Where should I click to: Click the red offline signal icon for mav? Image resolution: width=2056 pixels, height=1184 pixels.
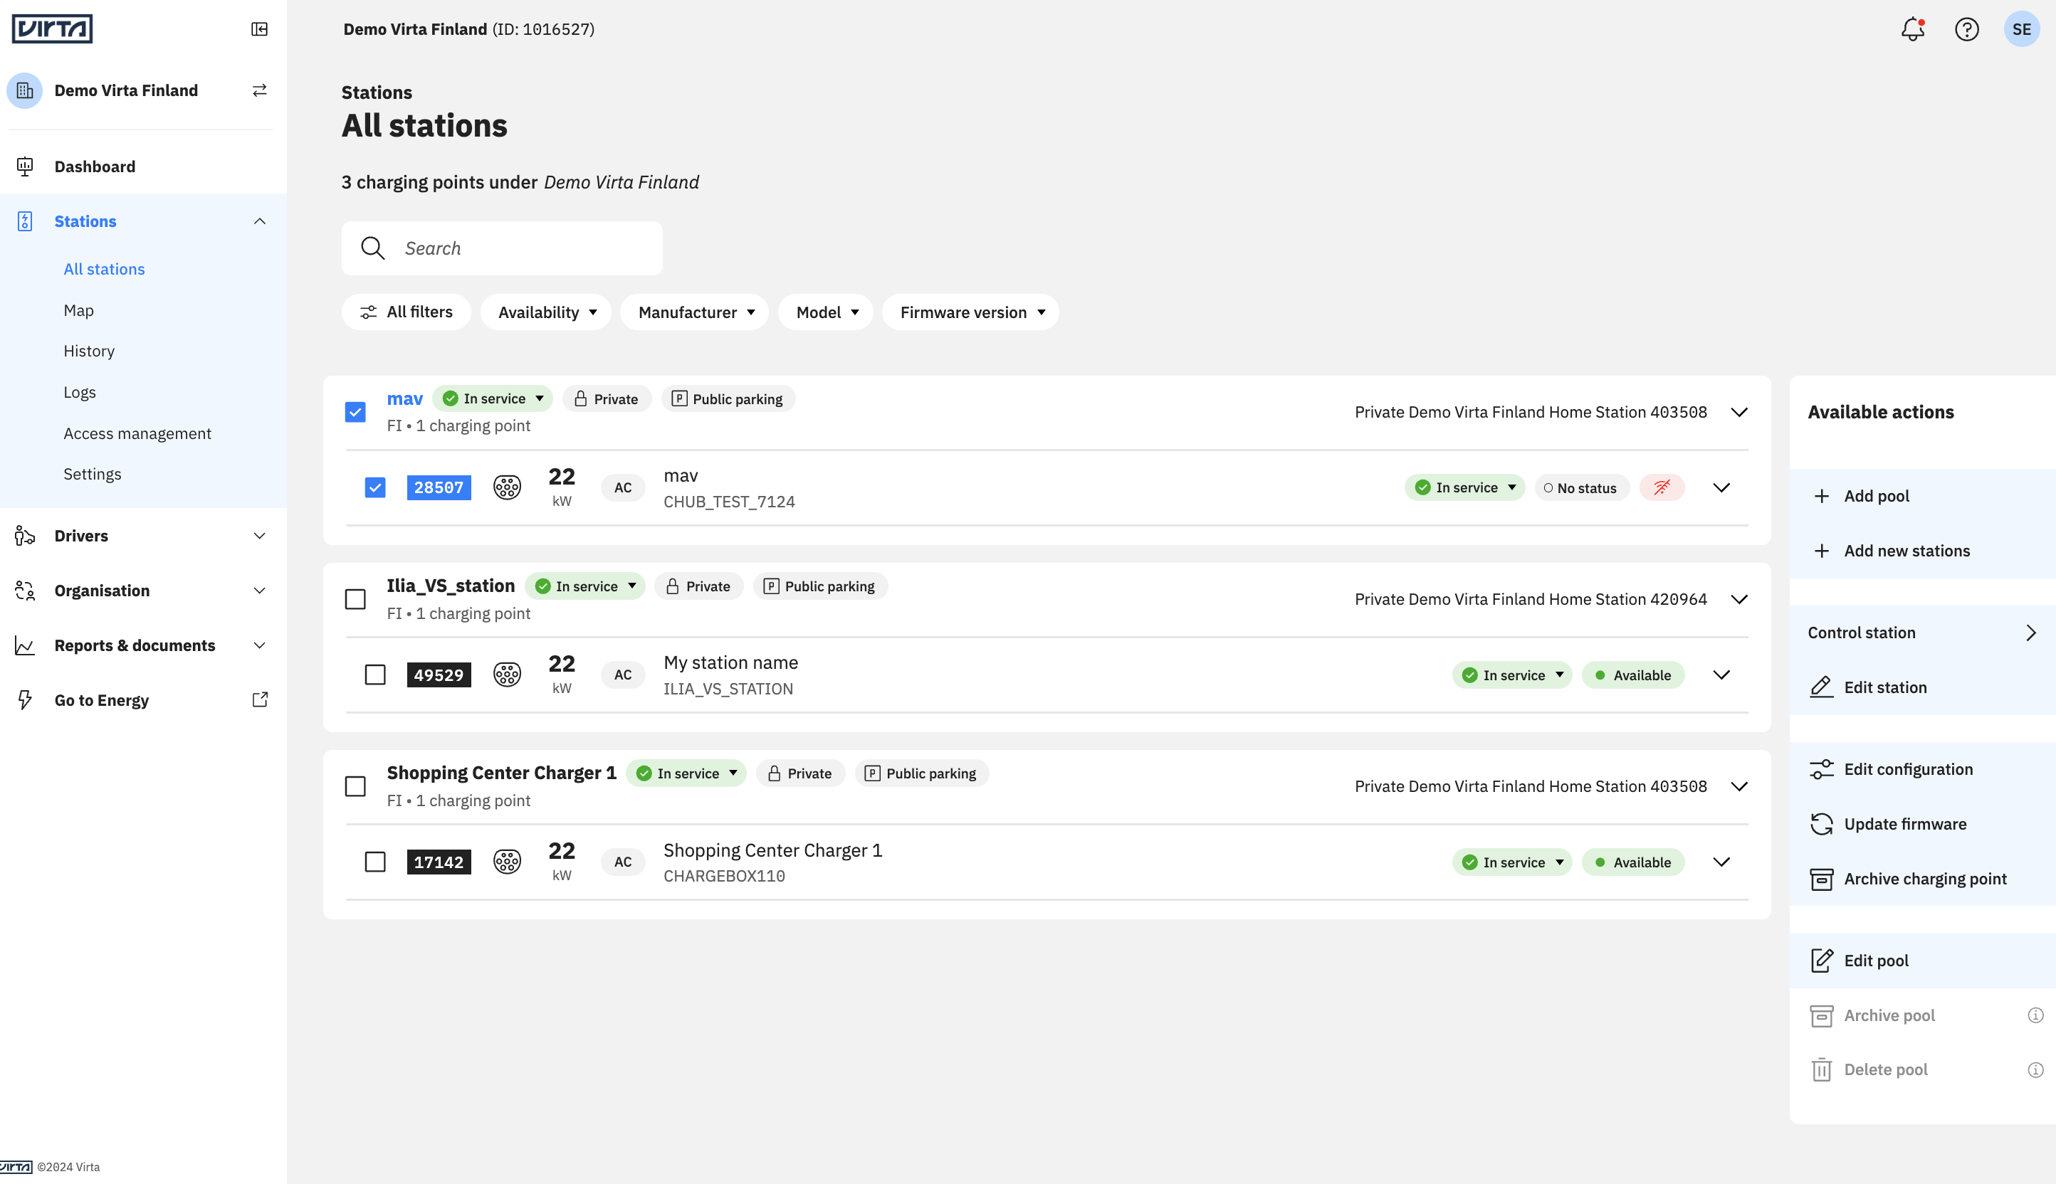1662,488
